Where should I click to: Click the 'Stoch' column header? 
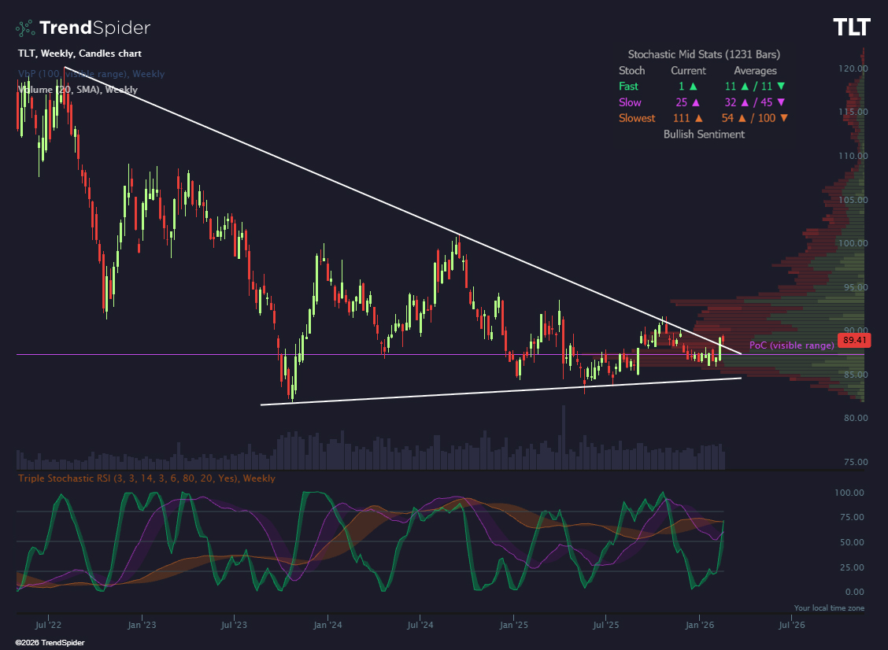tap(631, 71)
